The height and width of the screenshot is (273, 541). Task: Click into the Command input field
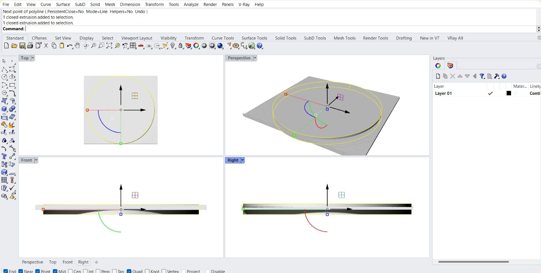[x=280, y=29]
